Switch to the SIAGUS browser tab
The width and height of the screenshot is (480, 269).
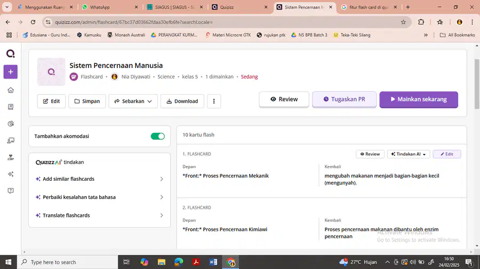(175, 7)
